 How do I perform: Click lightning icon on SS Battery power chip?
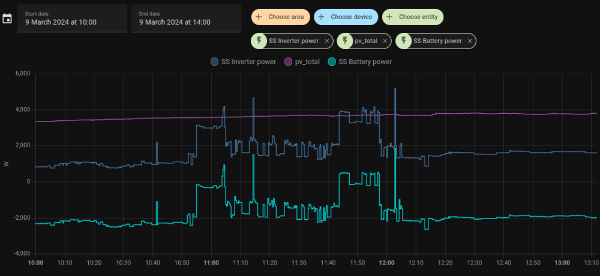404,41
